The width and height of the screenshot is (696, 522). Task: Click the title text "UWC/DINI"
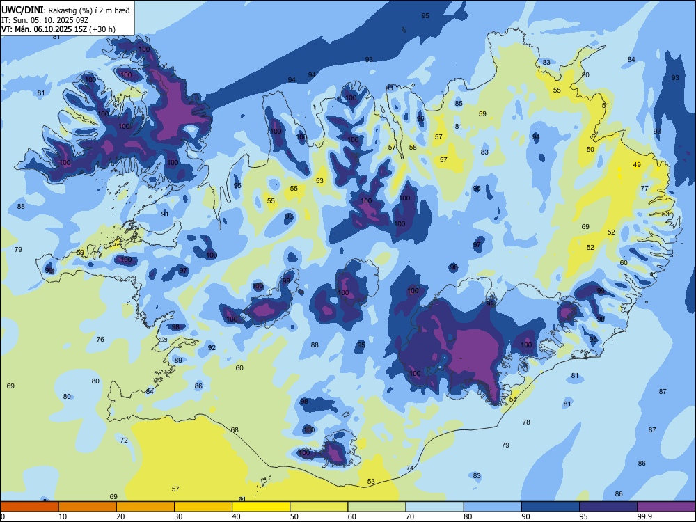click(x=22, y=10)
